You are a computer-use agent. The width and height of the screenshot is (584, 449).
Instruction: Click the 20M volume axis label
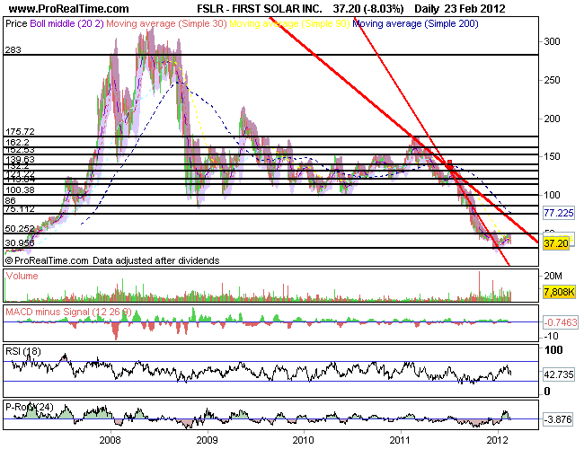[x=553, y=276]
